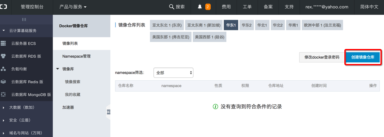Click 创建镜像仓库 button
384x137 pixels.
pos(363,57)
